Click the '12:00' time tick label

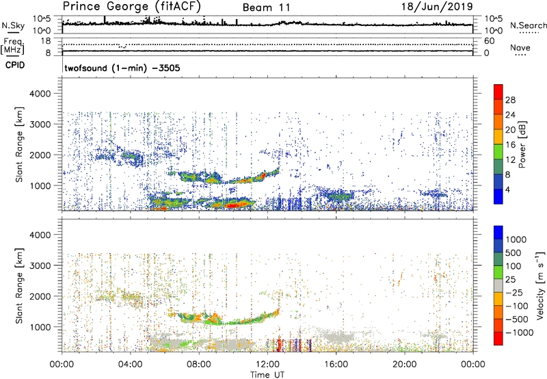[267, 365]
